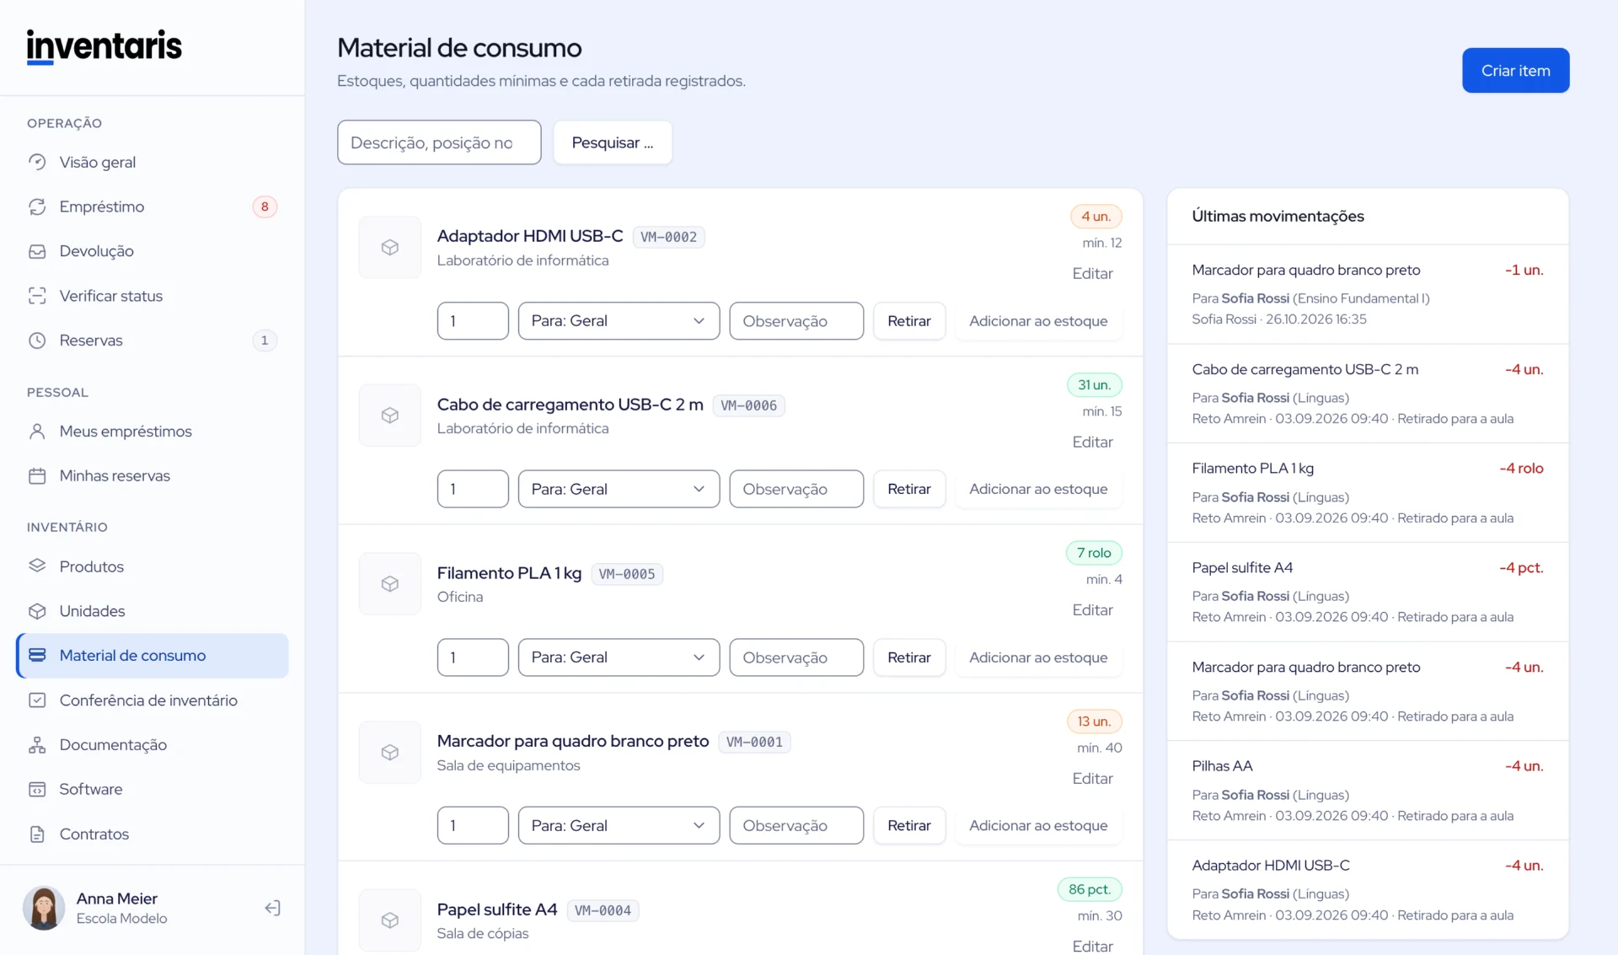
Task: Edit the Filamento PLA 1 kg item
Action: click(x=1092, y=609)
